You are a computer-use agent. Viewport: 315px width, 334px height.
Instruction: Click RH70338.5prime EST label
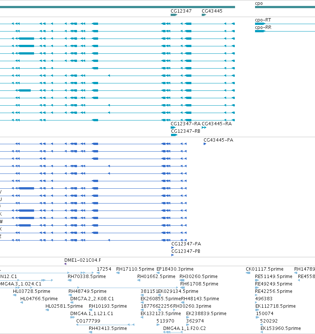[x=87, y=277]
